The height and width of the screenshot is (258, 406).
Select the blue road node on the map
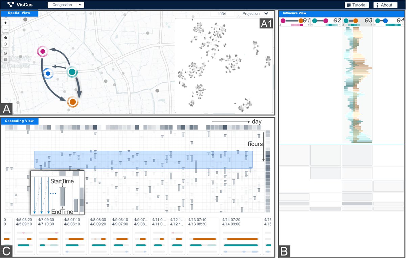coord(48,73)
